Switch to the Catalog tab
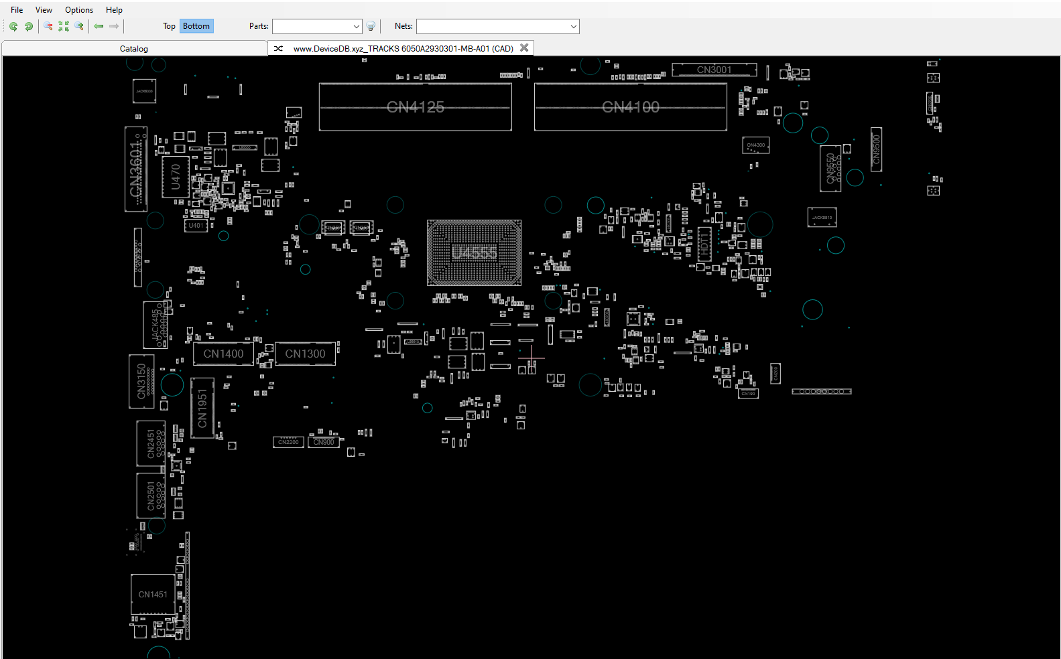Viewport: 1061px width, 659px height. (134, 48)
